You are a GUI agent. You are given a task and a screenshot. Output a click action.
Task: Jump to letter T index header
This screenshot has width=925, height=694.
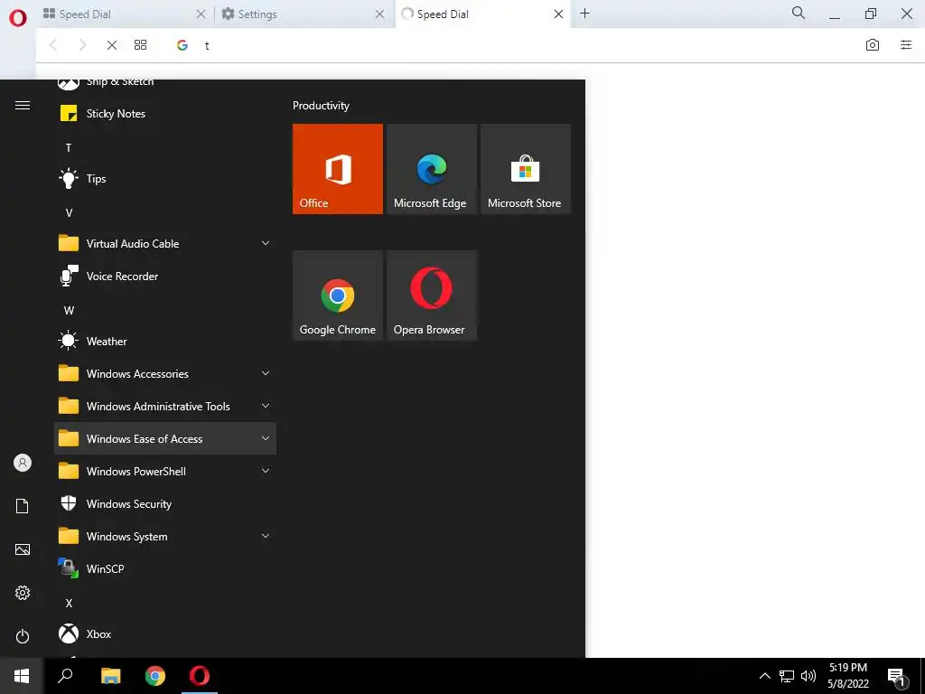tap(69, 147)
